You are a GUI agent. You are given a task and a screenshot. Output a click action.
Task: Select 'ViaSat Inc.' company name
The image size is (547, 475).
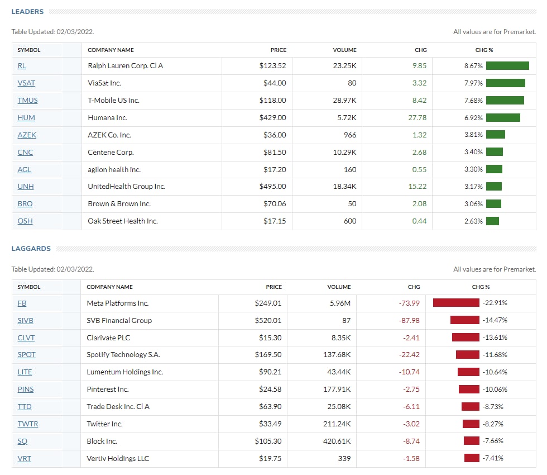click(104, 83)
